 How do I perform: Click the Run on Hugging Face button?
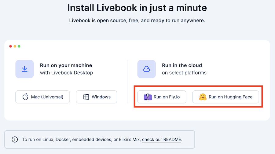point(226,97)
